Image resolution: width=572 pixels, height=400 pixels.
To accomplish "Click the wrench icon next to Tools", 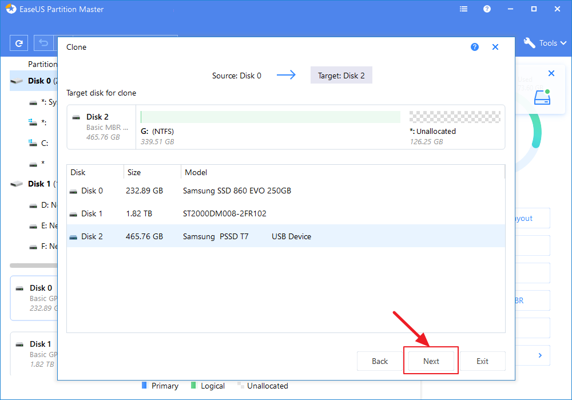I will coord(529,43).
